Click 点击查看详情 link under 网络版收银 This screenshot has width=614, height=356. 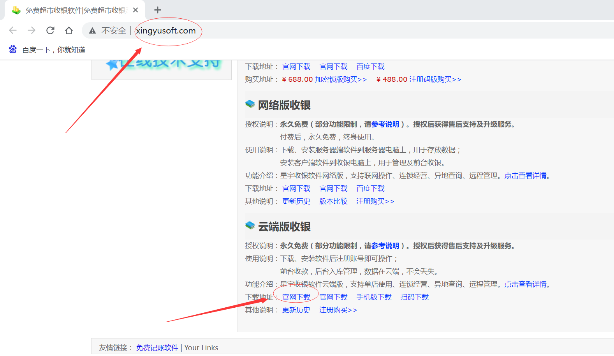526,176
